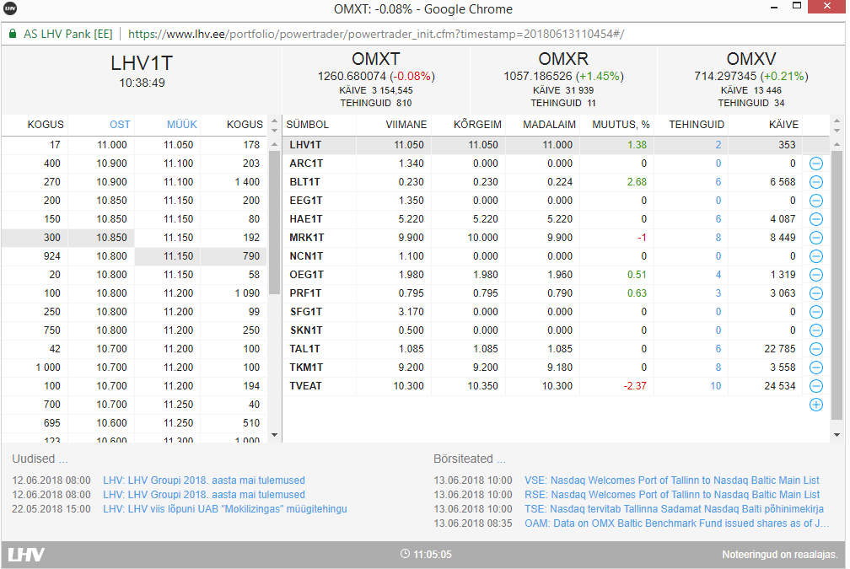Viewport: 850px width, 569px height.
Task: Select the MRK1T symbol
Action: tap(307, 238)
